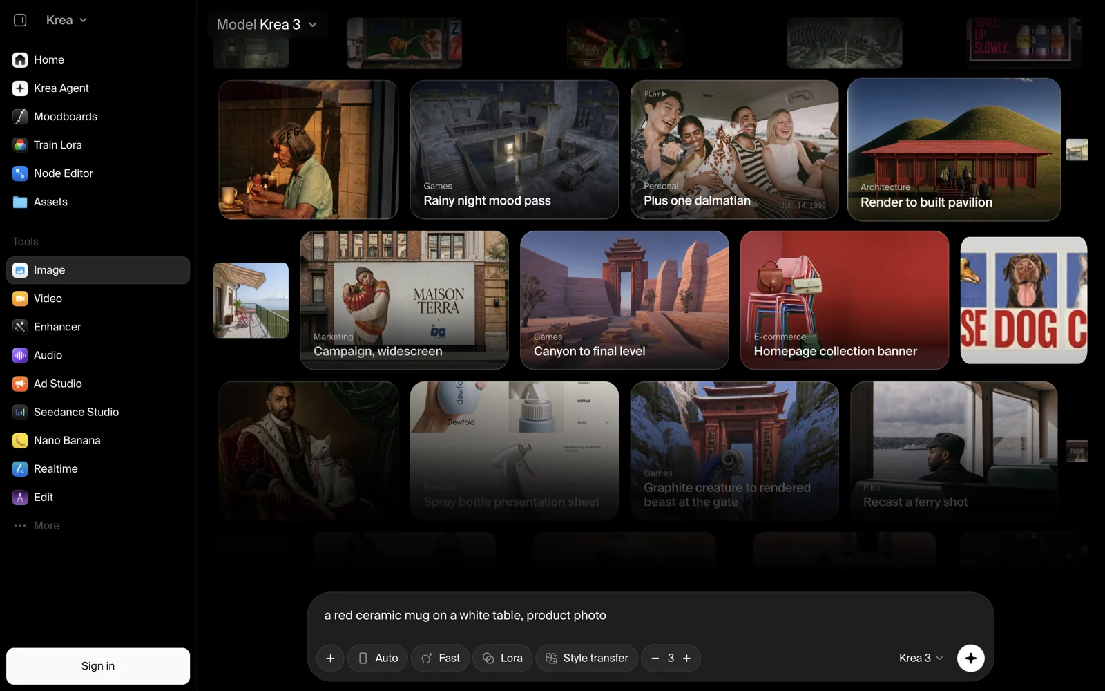Screen dimensions: 1105x691
Task: Open the Rainy night mood pass card
Action: pyautogui.click(x=515, y=150)
